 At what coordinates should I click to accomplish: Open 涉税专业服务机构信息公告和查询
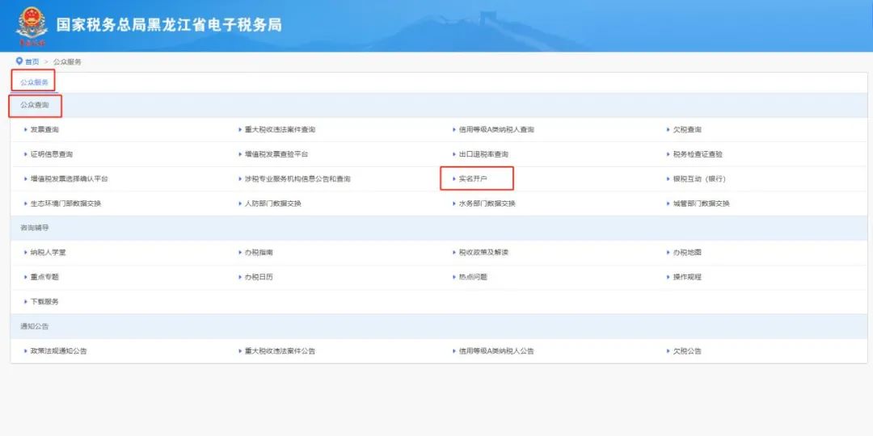click(297, 179)
